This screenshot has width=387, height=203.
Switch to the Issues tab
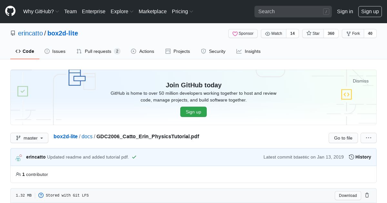coord(55,51)
